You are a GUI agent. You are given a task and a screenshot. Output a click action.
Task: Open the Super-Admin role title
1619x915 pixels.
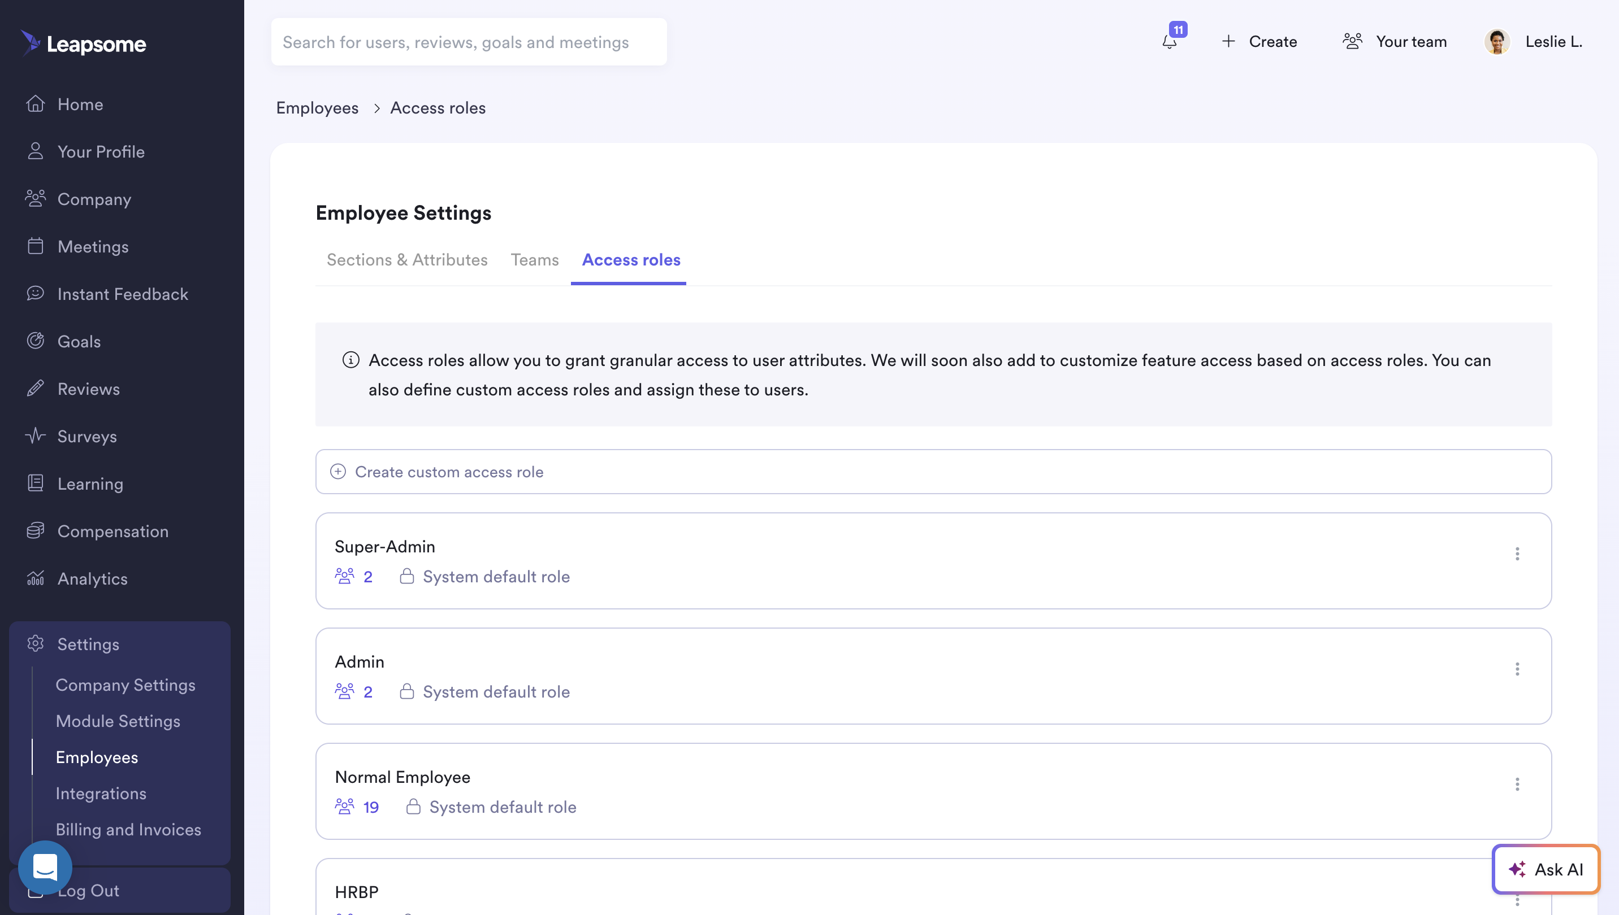click(385, 546)
